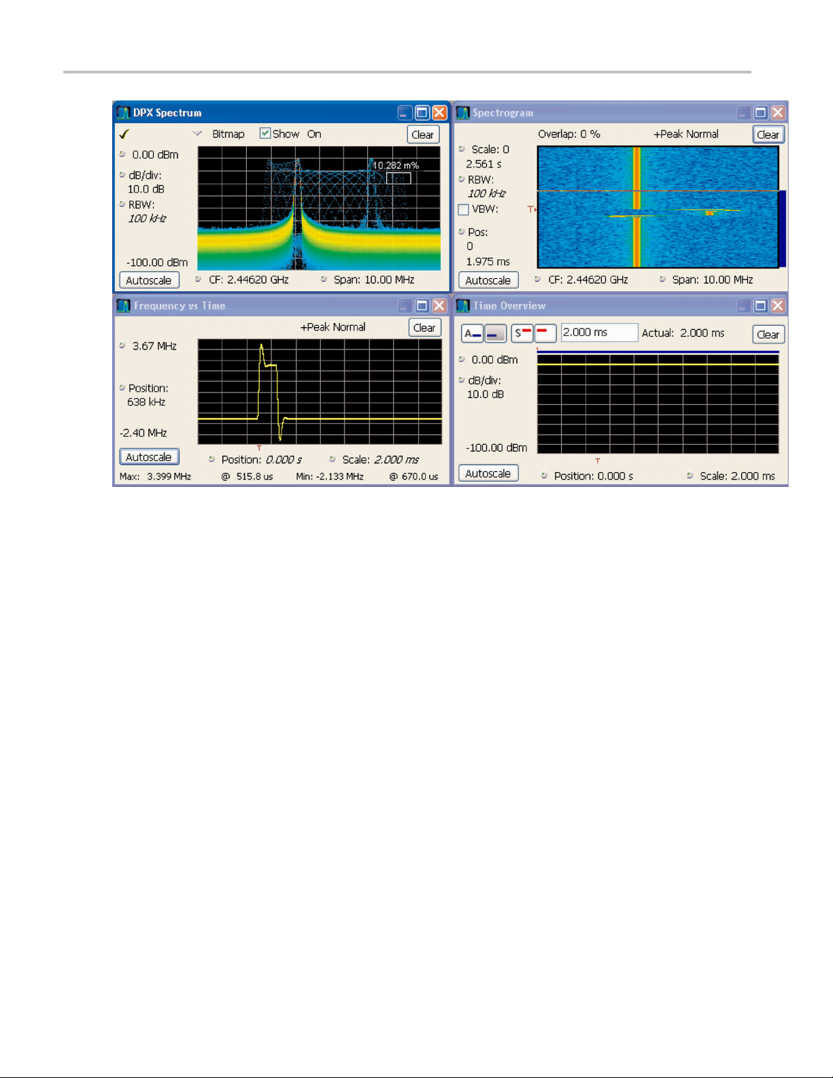The width and height of the screenshot is (833, 1078).
Task: Click the DPX Spectrum window title icon
Action: pos(123,112)
